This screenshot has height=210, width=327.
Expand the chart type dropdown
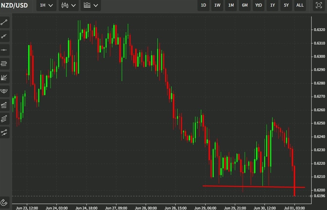[90, 5]
